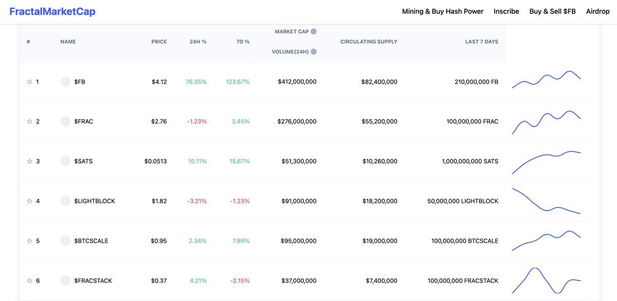Image resolution: width=617 pixels, height=301 pixels.
Task: Toggle the favorite star for $FB
Action: point(29,81)
